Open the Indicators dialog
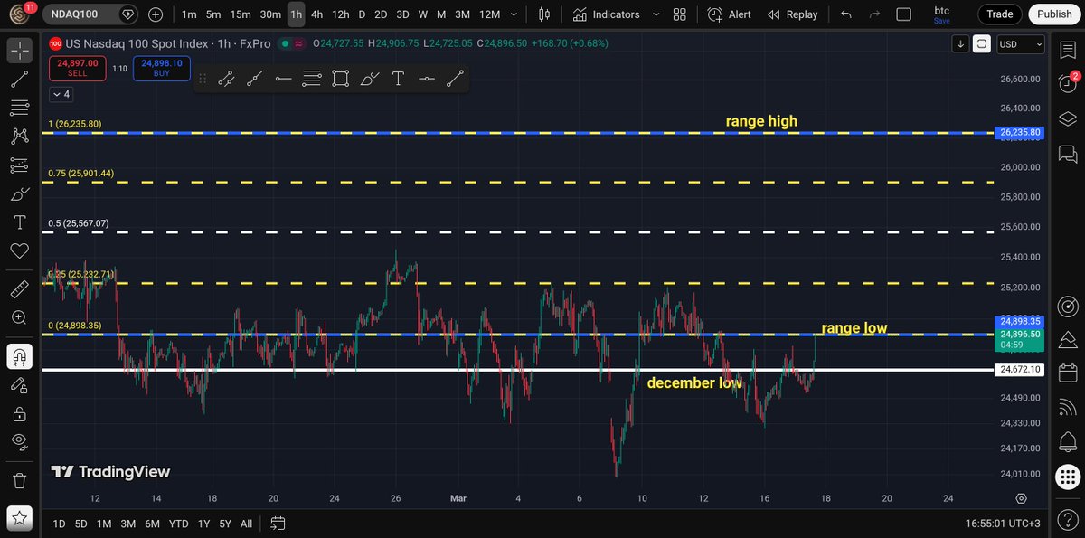The height and width of the screenshot is (538, 1085). (x=608, y=14)
